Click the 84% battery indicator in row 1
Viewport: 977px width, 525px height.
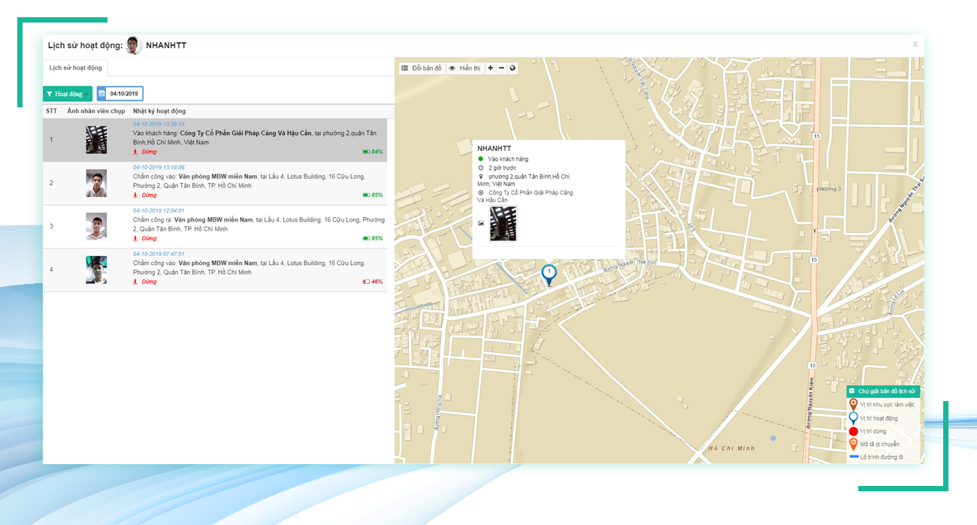373,152
